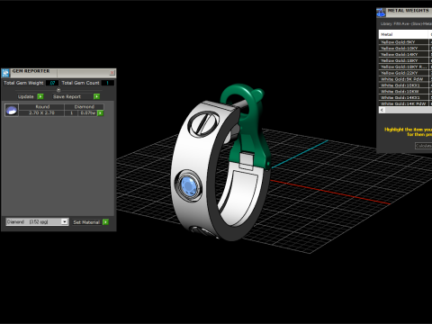Select the Diamond type cell

tap(84, 107)
